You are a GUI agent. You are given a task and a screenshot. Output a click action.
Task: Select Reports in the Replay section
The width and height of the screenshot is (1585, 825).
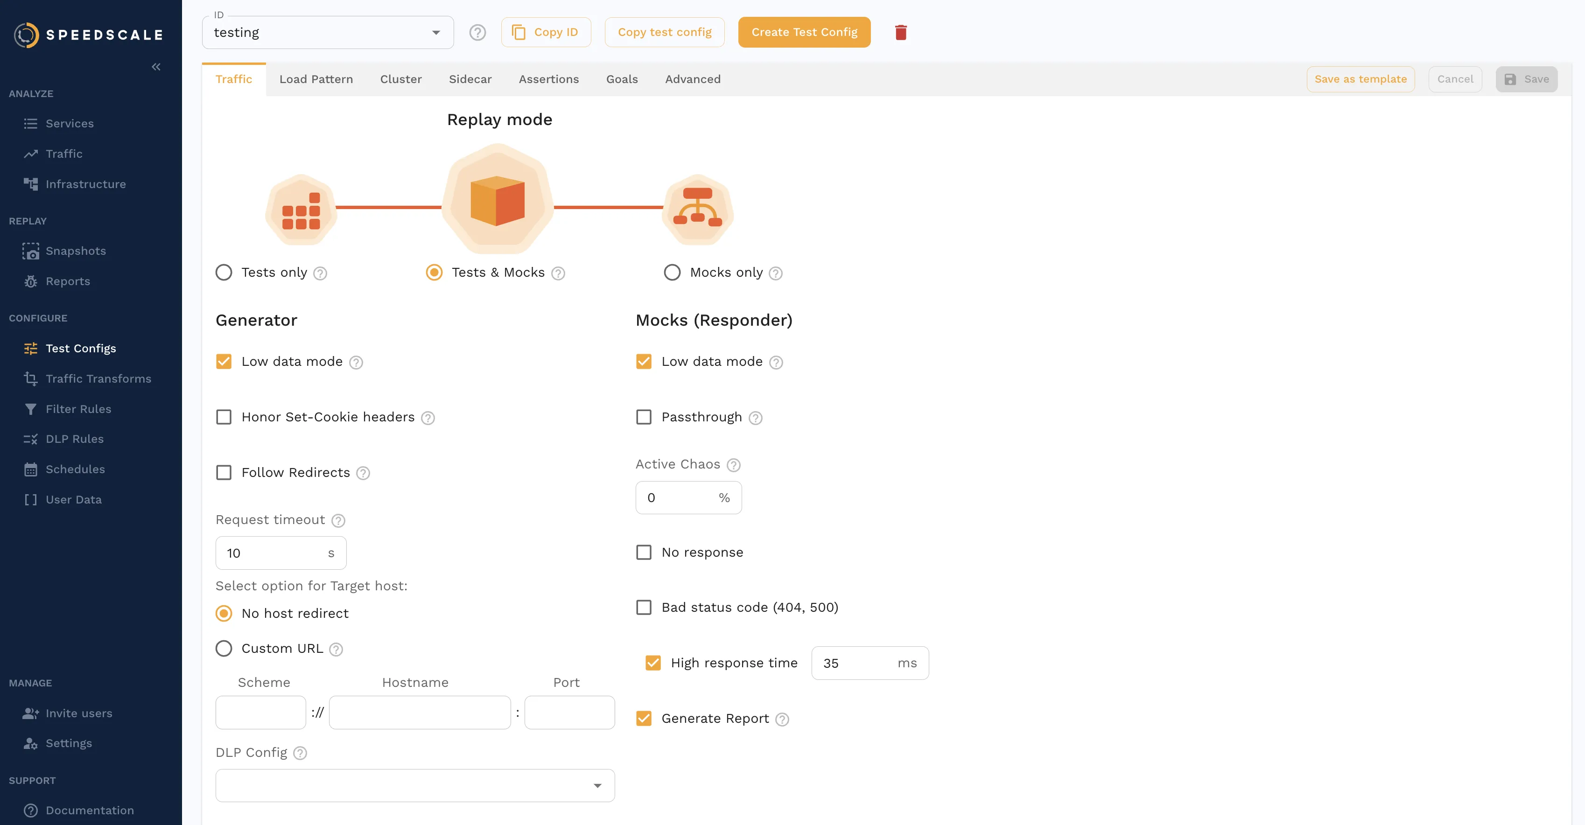pyautogui.click(x=68, y=281)
